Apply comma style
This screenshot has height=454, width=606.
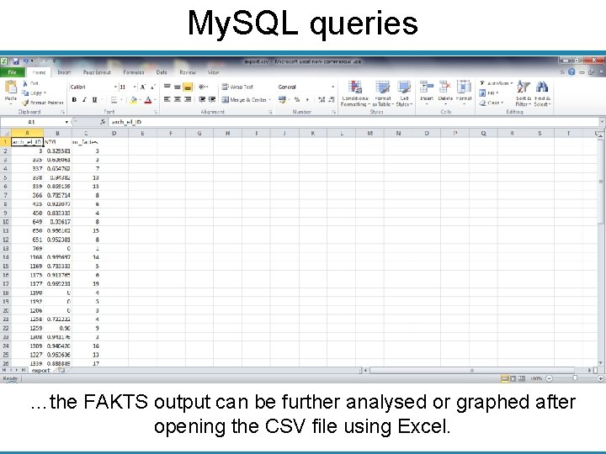pyautogui.click(x=307, y=100)
